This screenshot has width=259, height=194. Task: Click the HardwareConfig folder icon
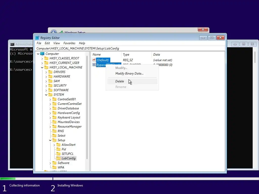54,113
